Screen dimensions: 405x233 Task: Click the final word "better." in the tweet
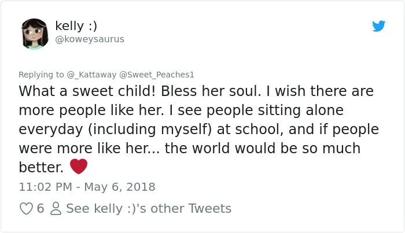[x=41, y=167]
